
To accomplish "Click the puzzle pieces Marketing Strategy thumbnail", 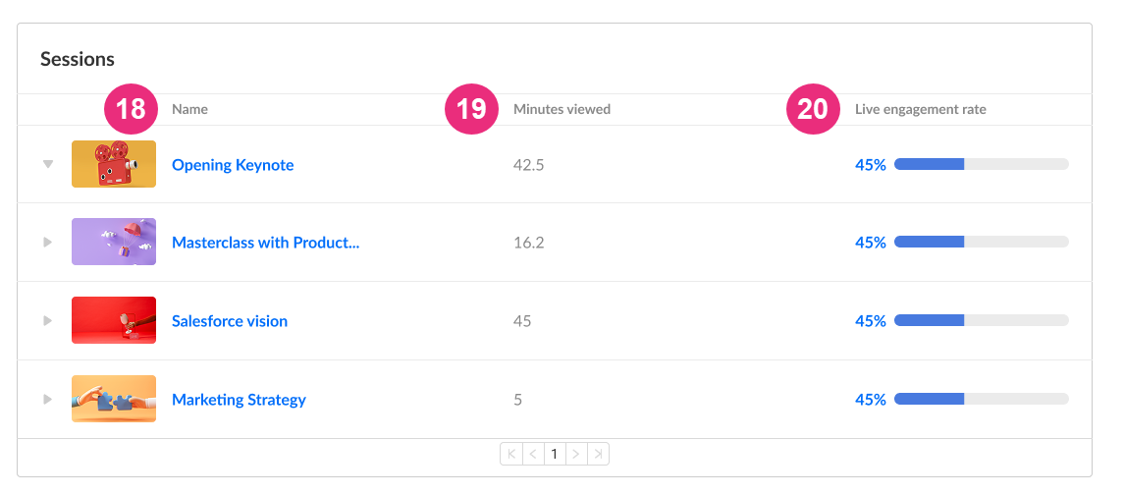I will 114,398.
